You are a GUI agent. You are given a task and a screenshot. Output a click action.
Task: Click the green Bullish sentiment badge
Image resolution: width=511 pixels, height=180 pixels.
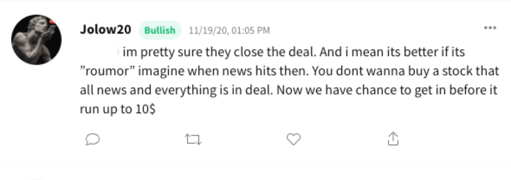tap(160, 30)
